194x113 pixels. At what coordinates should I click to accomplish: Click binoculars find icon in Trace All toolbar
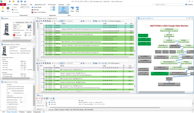point(50,63)
